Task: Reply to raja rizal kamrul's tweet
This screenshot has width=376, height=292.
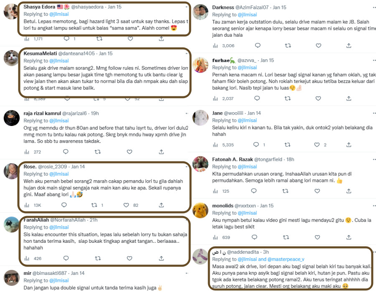Action: [x=66, y=152]
